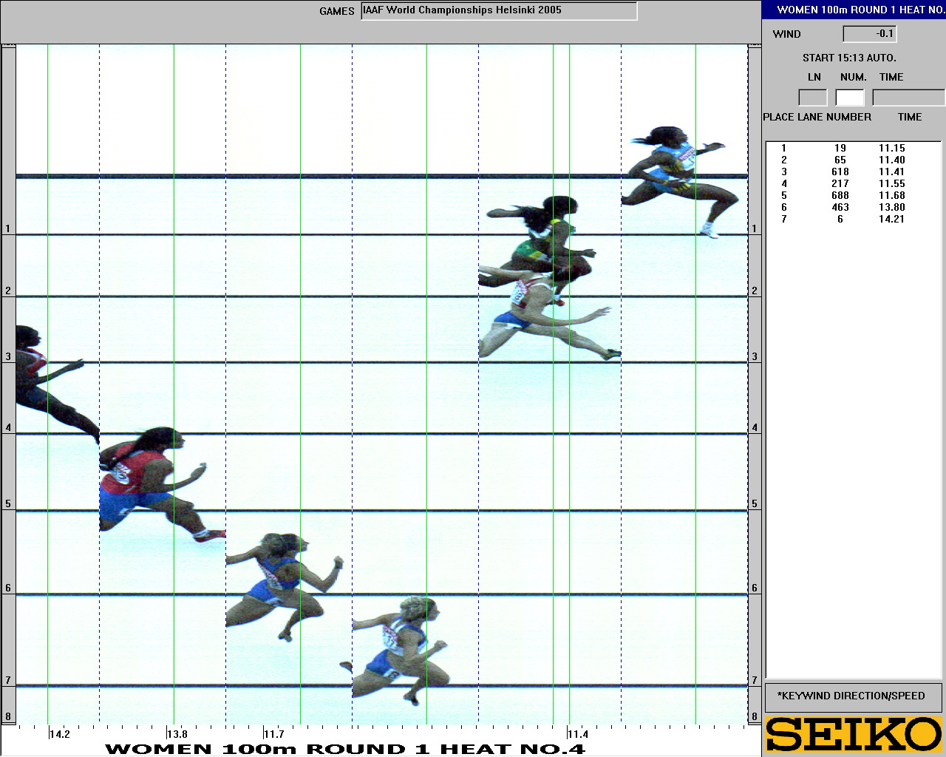This screenshot has width=946, height=757.
Task: Select result row for number 618
Action: click(x=840, y=172)
